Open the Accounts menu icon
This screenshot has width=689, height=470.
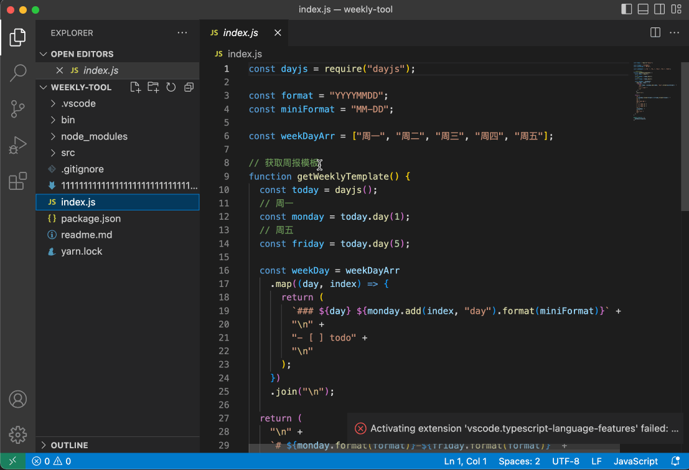[17, 399]
